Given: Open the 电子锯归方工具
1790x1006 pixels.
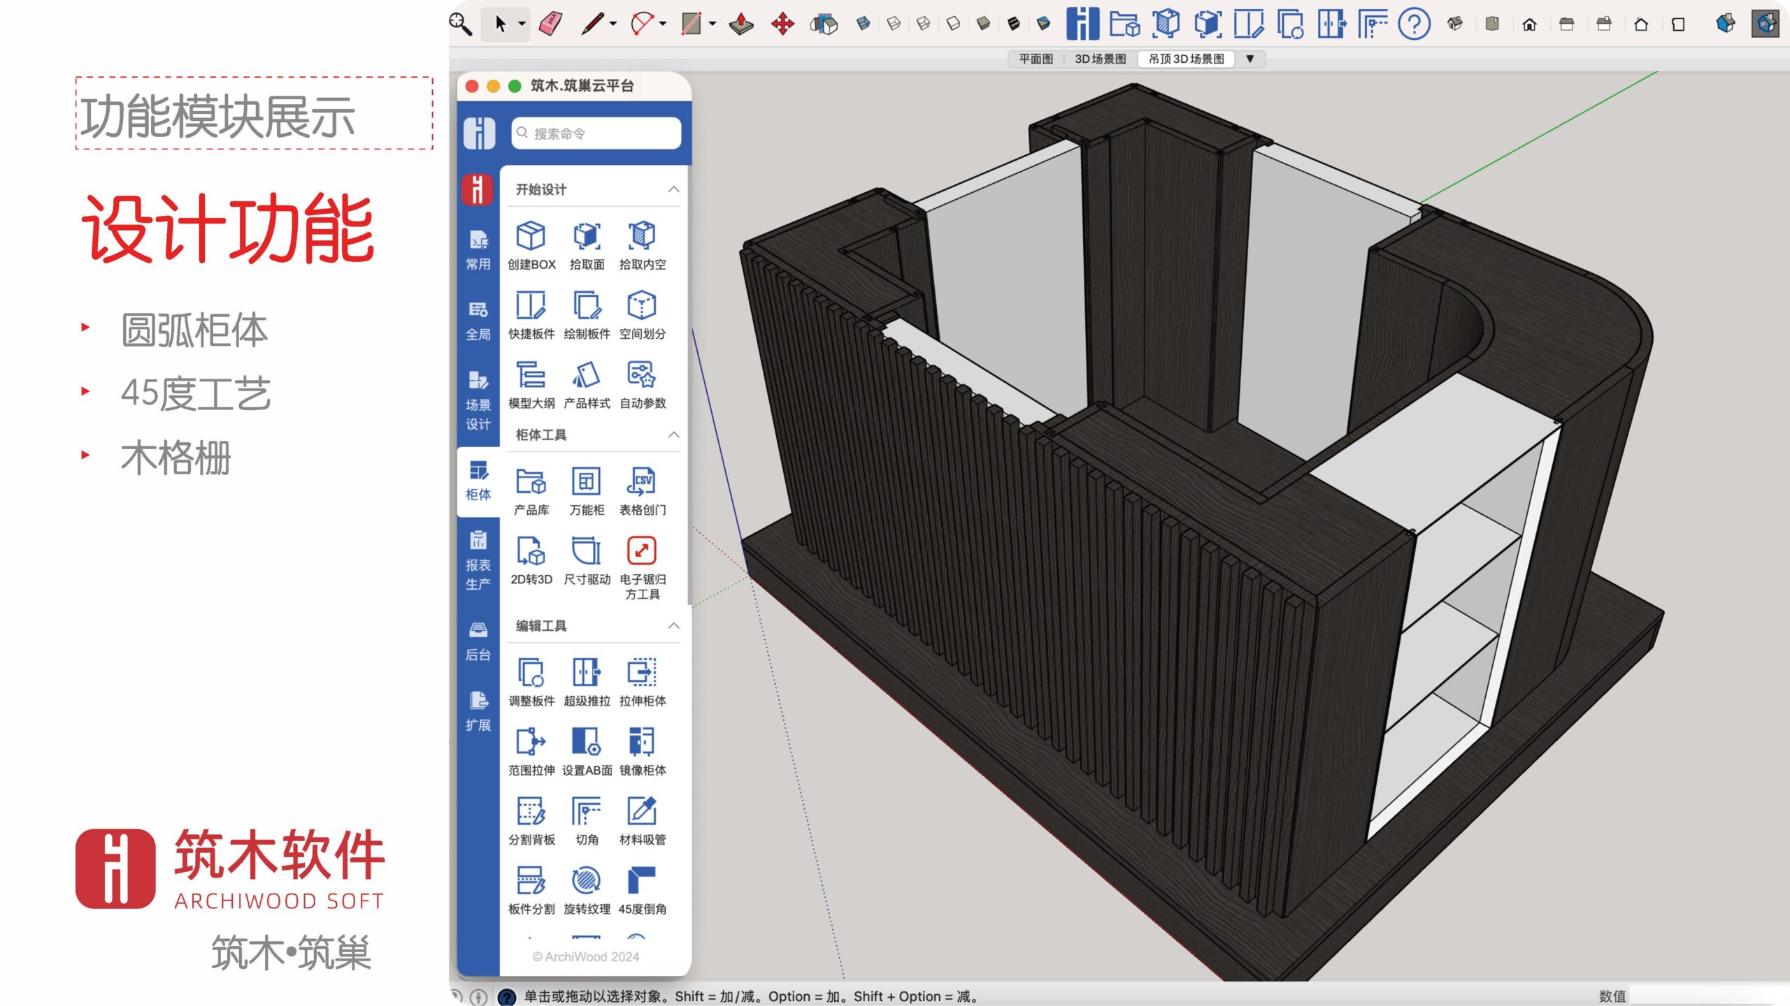Looking at the screenshot, I should [x=642, y=551].
